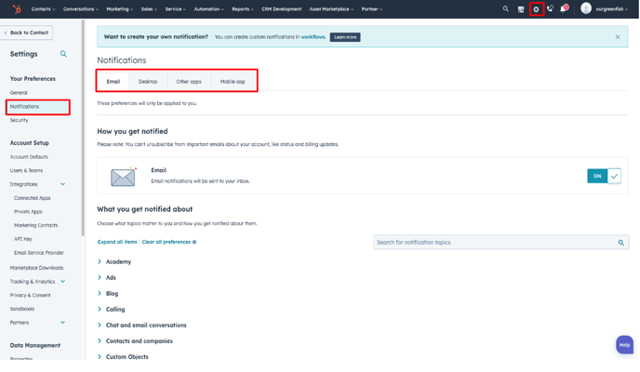Open the Service menu

[x=176, y=9]
